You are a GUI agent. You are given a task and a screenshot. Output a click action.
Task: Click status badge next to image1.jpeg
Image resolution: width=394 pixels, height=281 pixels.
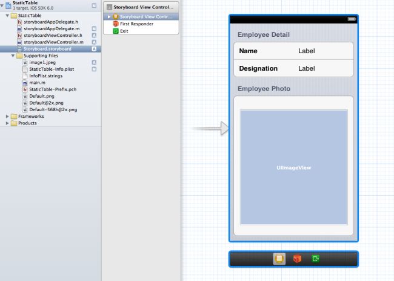click(94, 62)
